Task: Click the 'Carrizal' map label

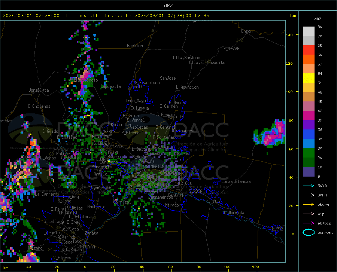Action: pos(122,202)
